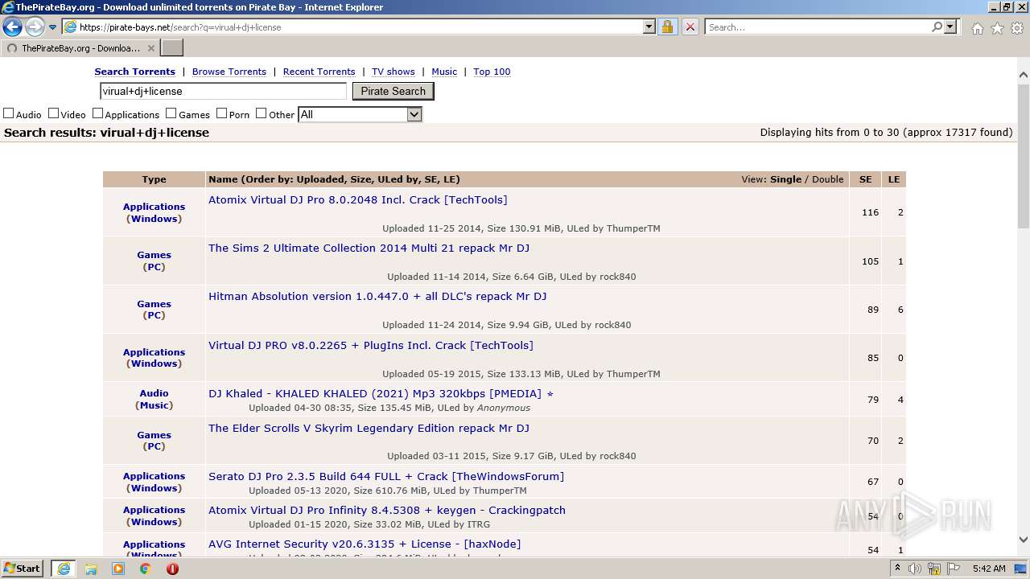Open Games category in Sims 2 row
1030x579 pixels.
154,255
